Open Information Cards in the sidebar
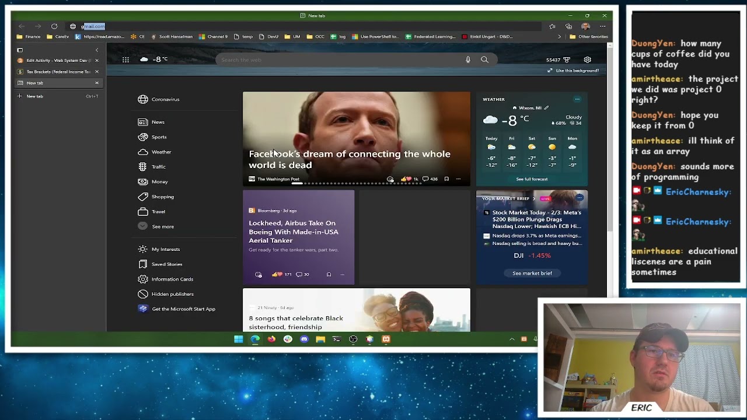 166,279
